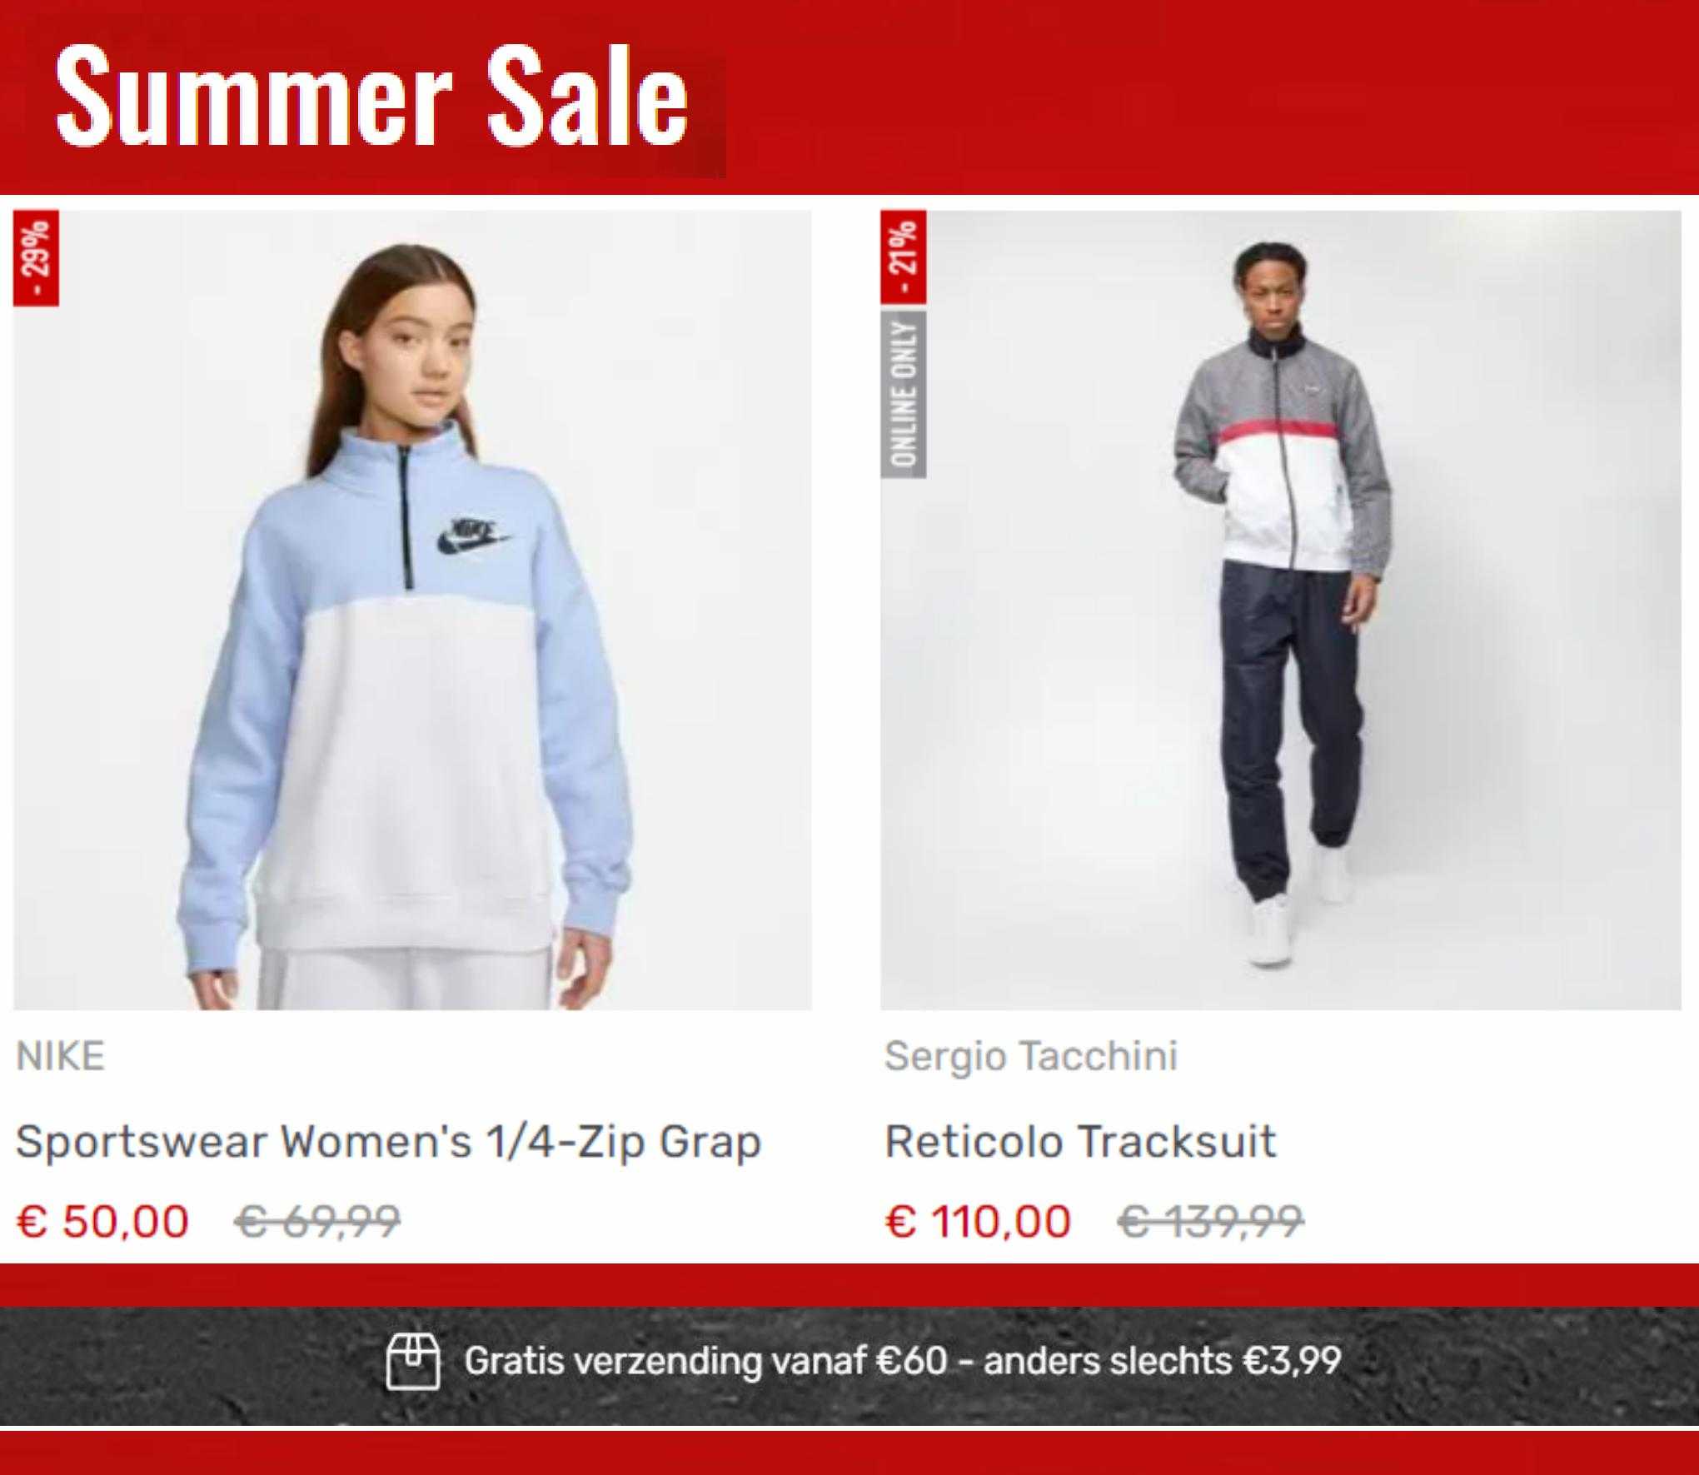The image size is (1699, 1475).
Task: Click the ONLINE ONLY label badge
Action: (904, 395)
